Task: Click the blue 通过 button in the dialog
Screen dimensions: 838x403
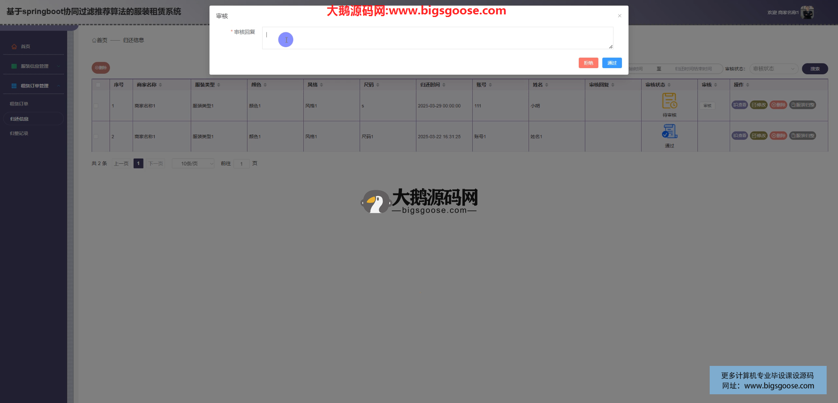Action: (611, 63)
